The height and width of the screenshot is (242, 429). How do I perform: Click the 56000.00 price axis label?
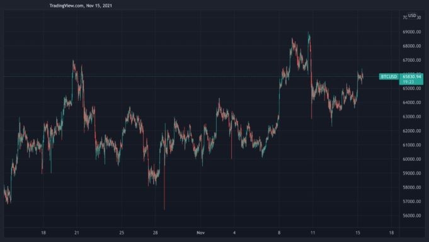[411, 216]
